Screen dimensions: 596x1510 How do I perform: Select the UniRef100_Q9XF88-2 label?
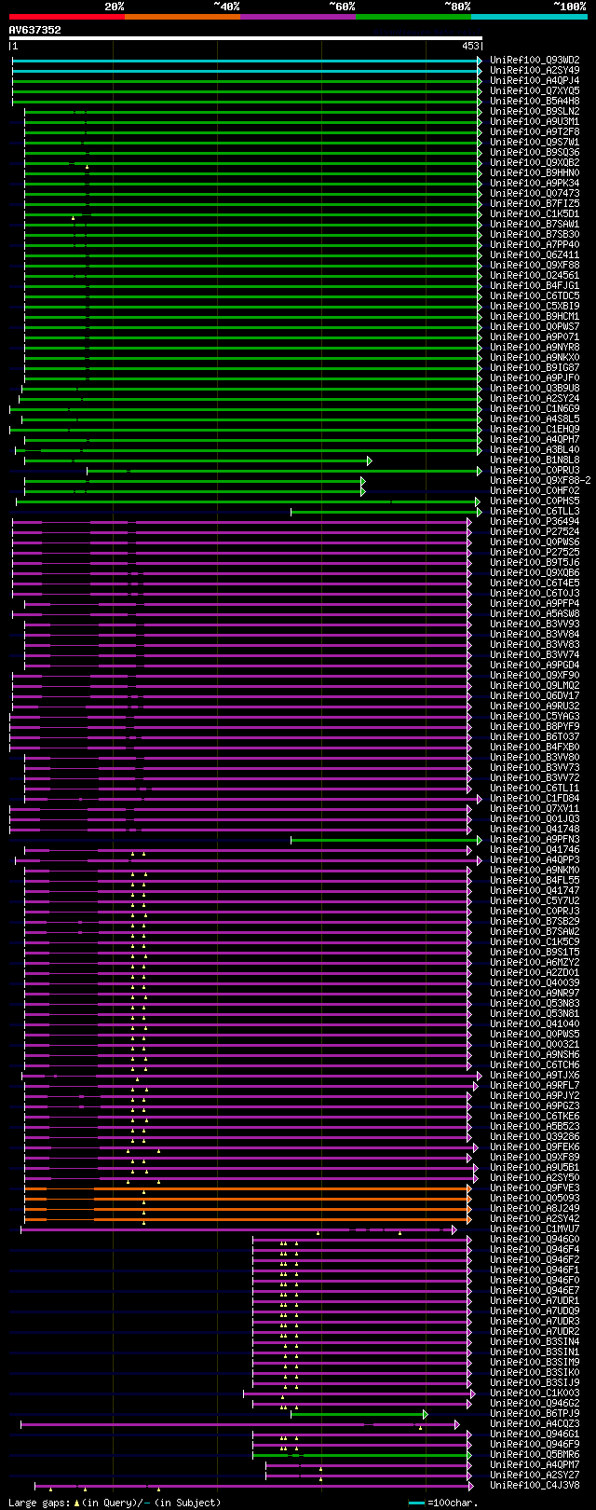(x=540, y=481)
